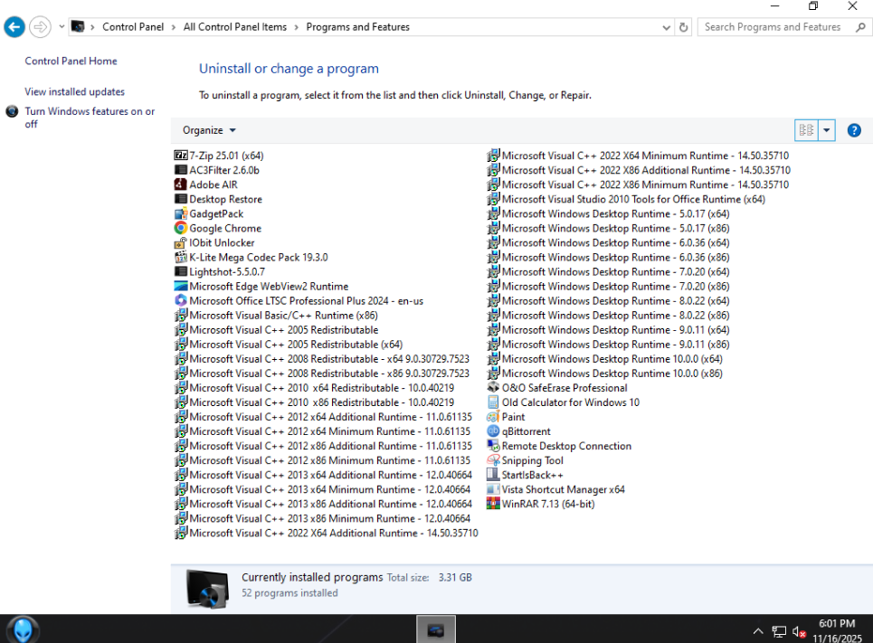The width and height of the screenshot is (873, 643).
Task: Click the Old Calculator for Windows 10 icon
Action: (493, 402)
